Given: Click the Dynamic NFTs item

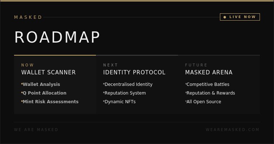Looking at the screenshot, I should click(x=120, y=102).
